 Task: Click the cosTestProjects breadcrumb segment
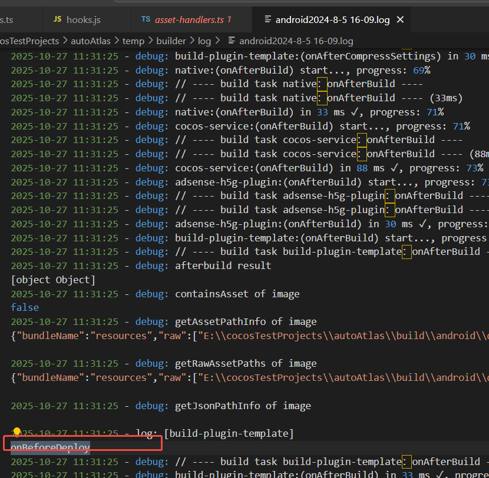pos(29,41)
